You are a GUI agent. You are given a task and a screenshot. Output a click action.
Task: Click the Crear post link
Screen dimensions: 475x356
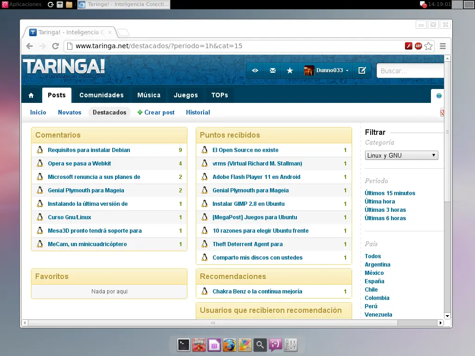(156, 112)
